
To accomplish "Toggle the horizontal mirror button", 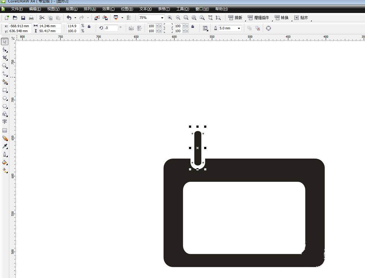I will (x=131, y=28).
